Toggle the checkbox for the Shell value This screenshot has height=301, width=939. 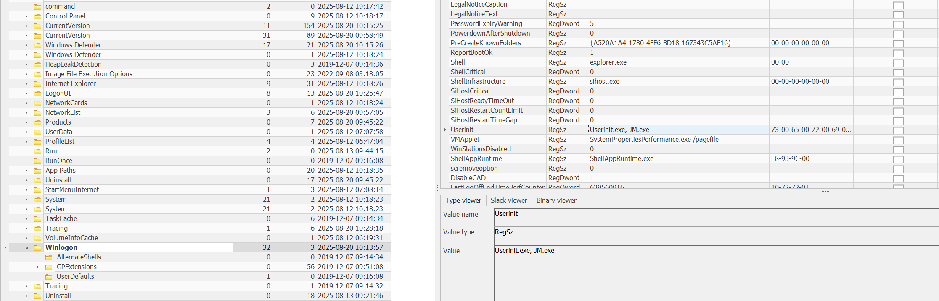898,63
